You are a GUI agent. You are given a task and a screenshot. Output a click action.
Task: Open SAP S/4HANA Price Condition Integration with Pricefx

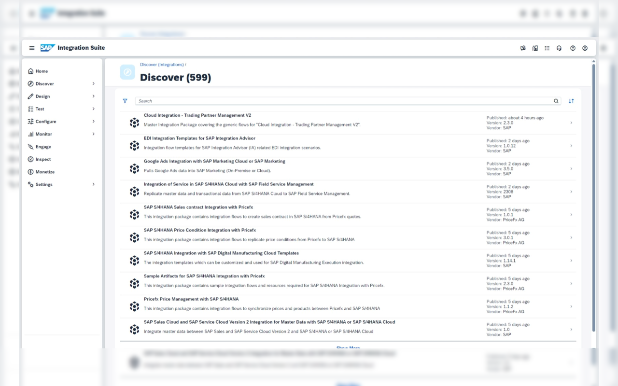click(200, 230)
